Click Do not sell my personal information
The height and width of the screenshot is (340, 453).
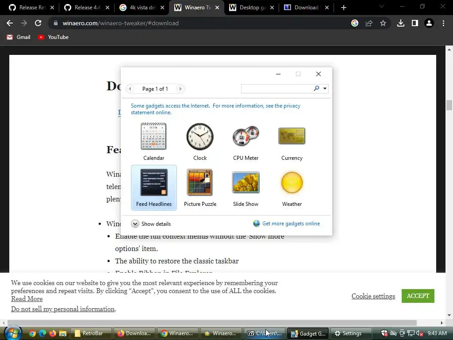tap(63, 309)
